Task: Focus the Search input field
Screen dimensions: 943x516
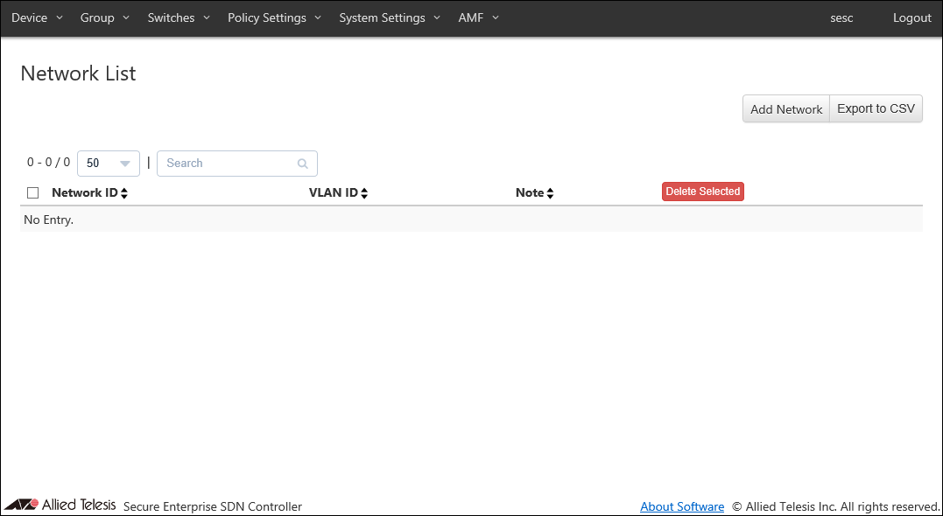Action: coord(228,164)
